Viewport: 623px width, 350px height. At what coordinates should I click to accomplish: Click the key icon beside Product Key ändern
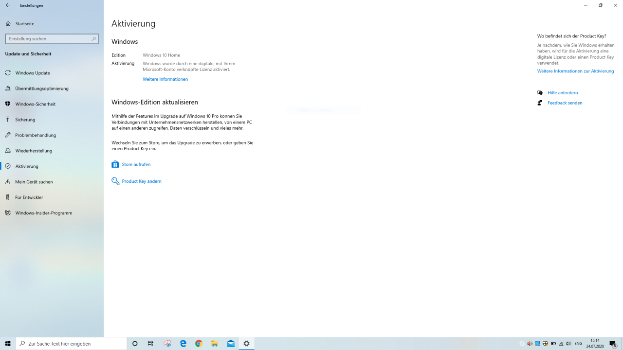coord(115,181)
